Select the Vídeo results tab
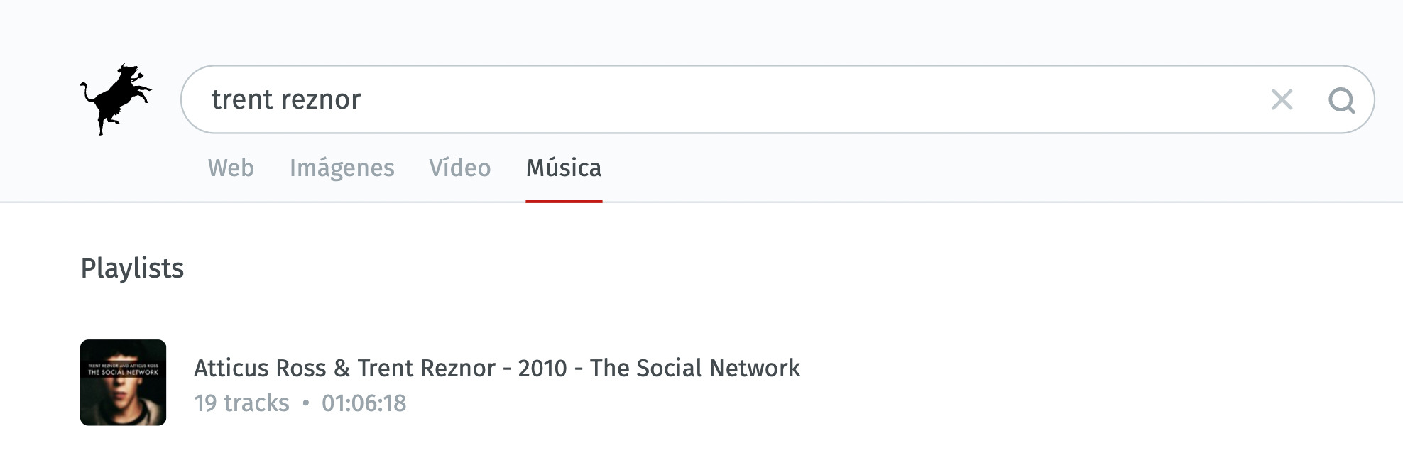The height and width of the screenshot is (453, 1403). 460,168
